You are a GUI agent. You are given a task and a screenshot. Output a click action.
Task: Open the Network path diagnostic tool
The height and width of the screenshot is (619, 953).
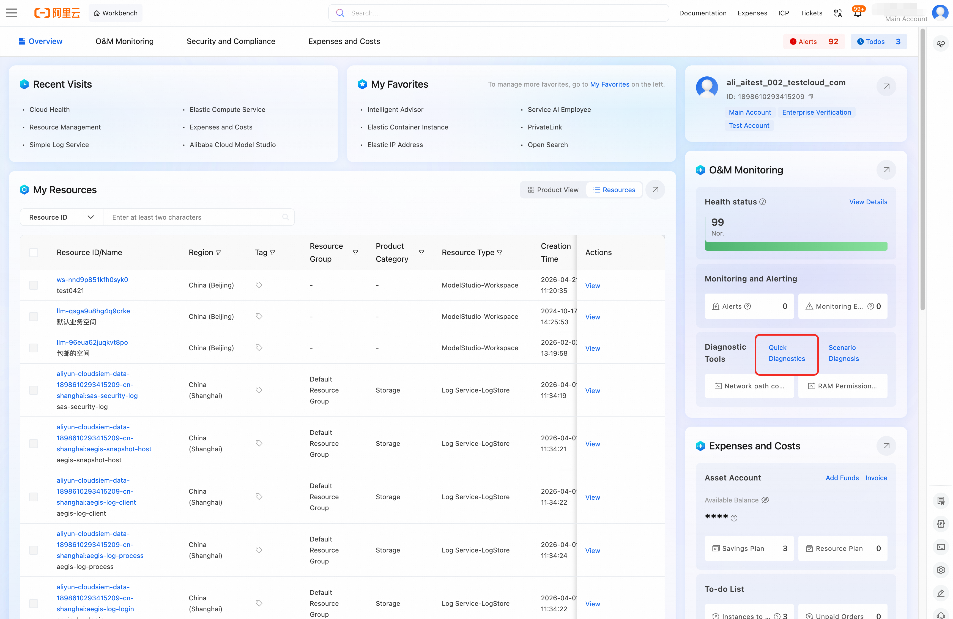click(x=749, y=386)
